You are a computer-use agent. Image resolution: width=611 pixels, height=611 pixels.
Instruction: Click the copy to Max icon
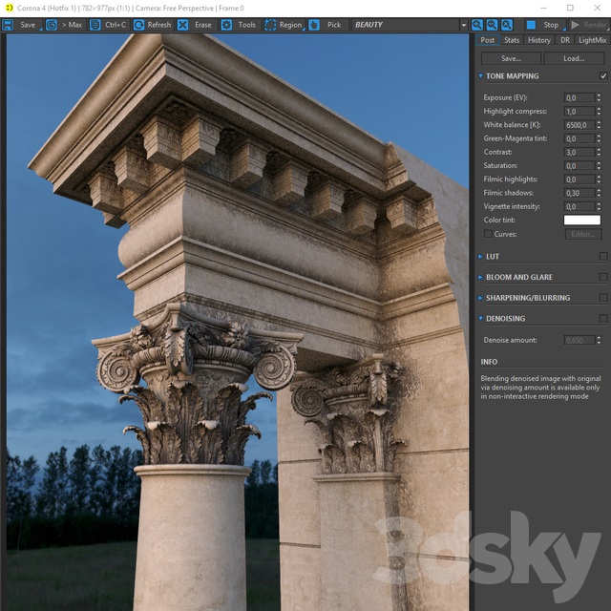(x=52, y=25)
